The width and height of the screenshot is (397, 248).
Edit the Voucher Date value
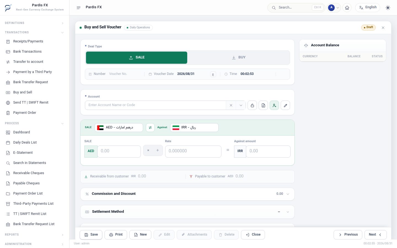[x=192, y=74]
